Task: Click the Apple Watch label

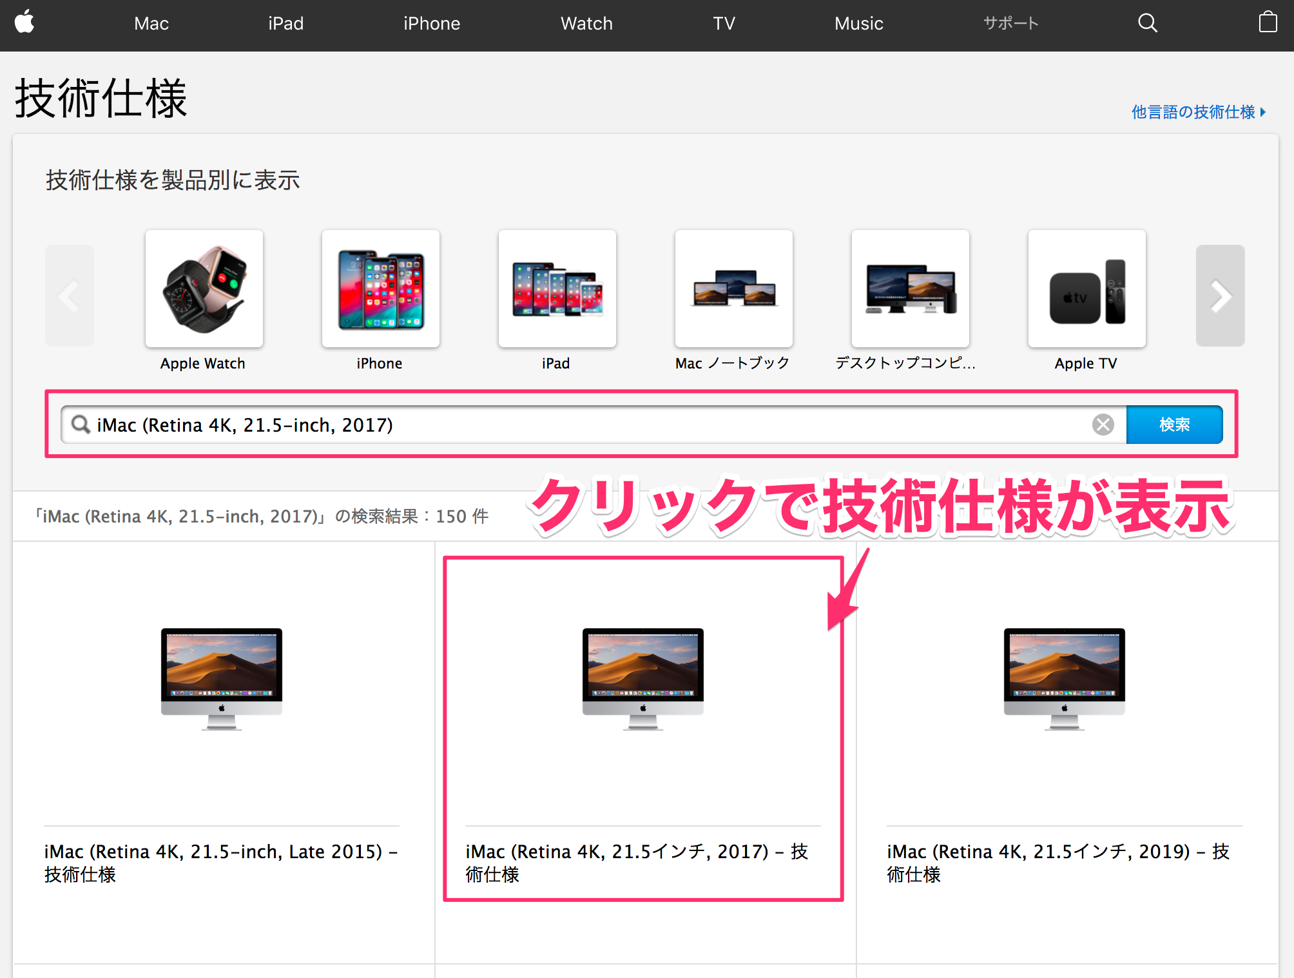Action: 203,363
